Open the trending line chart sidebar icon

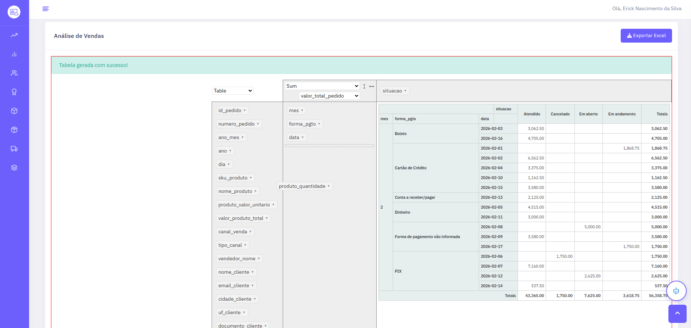[14, 35]
